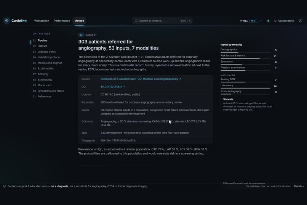This screenshot has width=307, height=205.
Task: Select the Echocardiography row
Action: click(249, 92)
